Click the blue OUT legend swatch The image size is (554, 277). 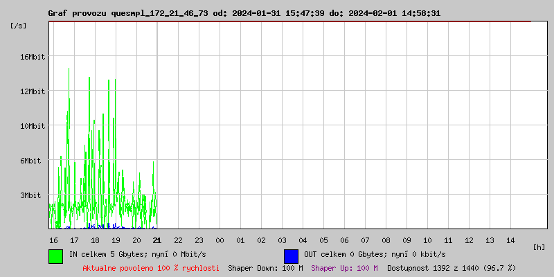291,256
